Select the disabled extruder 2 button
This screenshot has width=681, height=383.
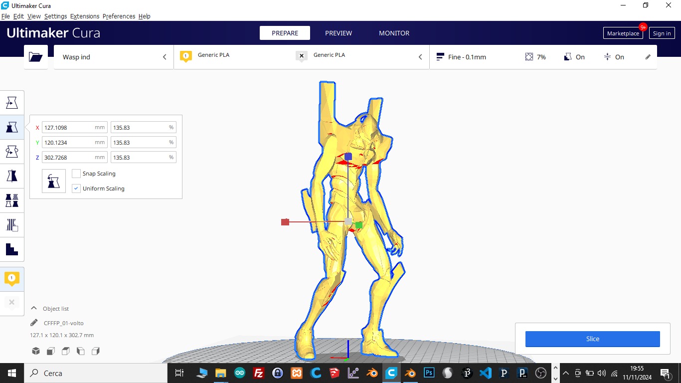(12, 303)
